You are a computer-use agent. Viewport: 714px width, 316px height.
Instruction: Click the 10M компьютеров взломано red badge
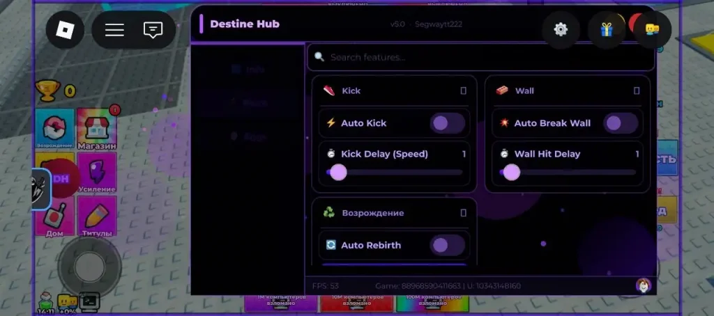pos(358,302)
